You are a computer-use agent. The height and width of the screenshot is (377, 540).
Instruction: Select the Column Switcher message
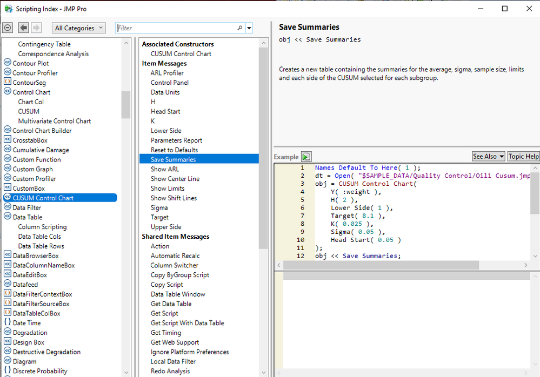click(x=174, y=266)
